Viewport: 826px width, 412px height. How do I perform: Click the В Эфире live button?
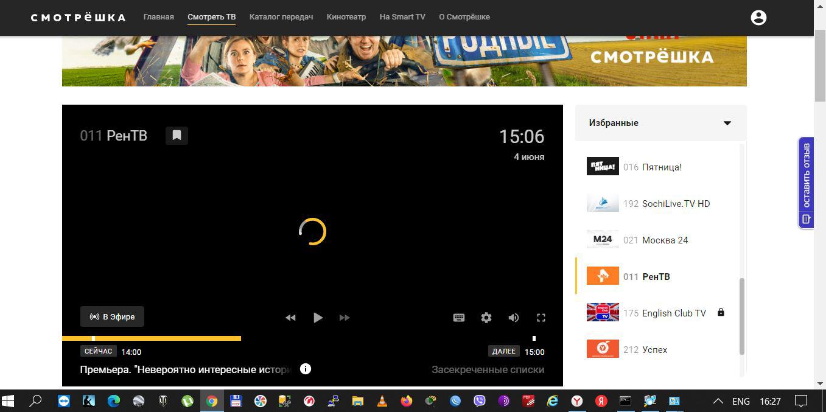112,316
